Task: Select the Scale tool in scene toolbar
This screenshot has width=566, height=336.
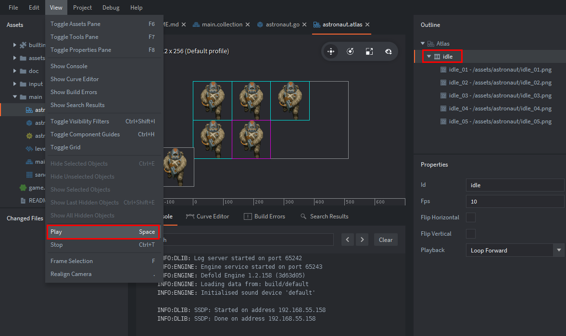Action: point(369,51)
